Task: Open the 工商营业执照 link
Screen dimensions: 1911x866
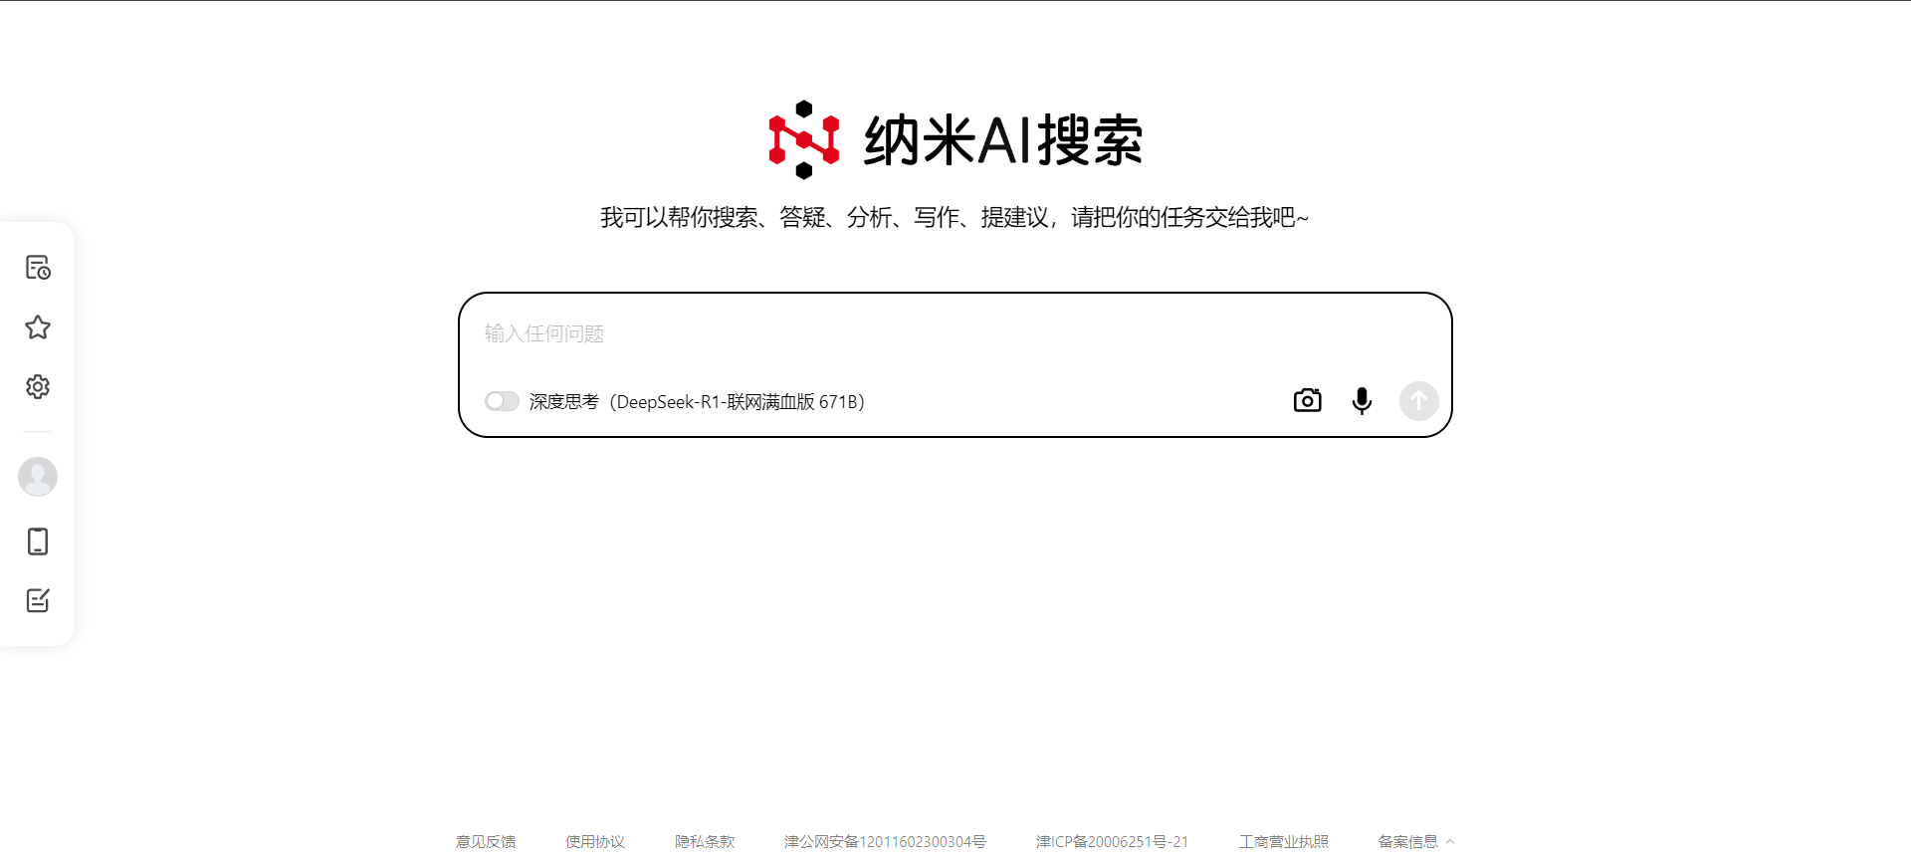Action: pos(1284,842)
